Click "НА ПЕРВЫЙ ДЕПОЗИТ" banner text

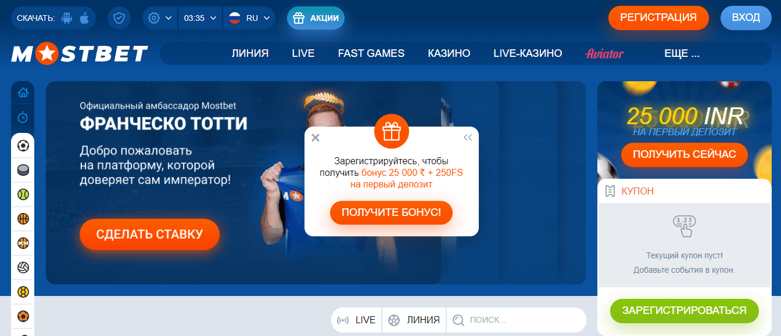[x=685, y=132]
